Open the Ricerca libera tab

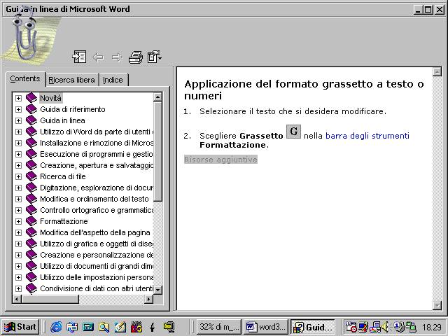pos(71,80)
